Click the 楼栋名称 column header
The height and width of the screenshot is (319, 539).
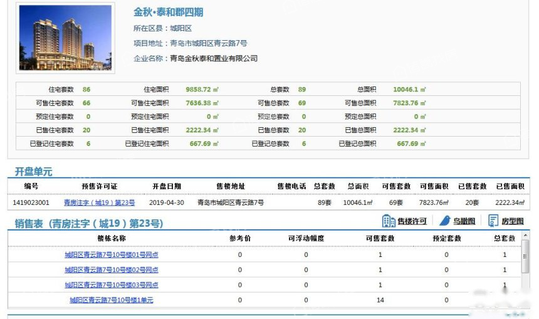[112, 238]
